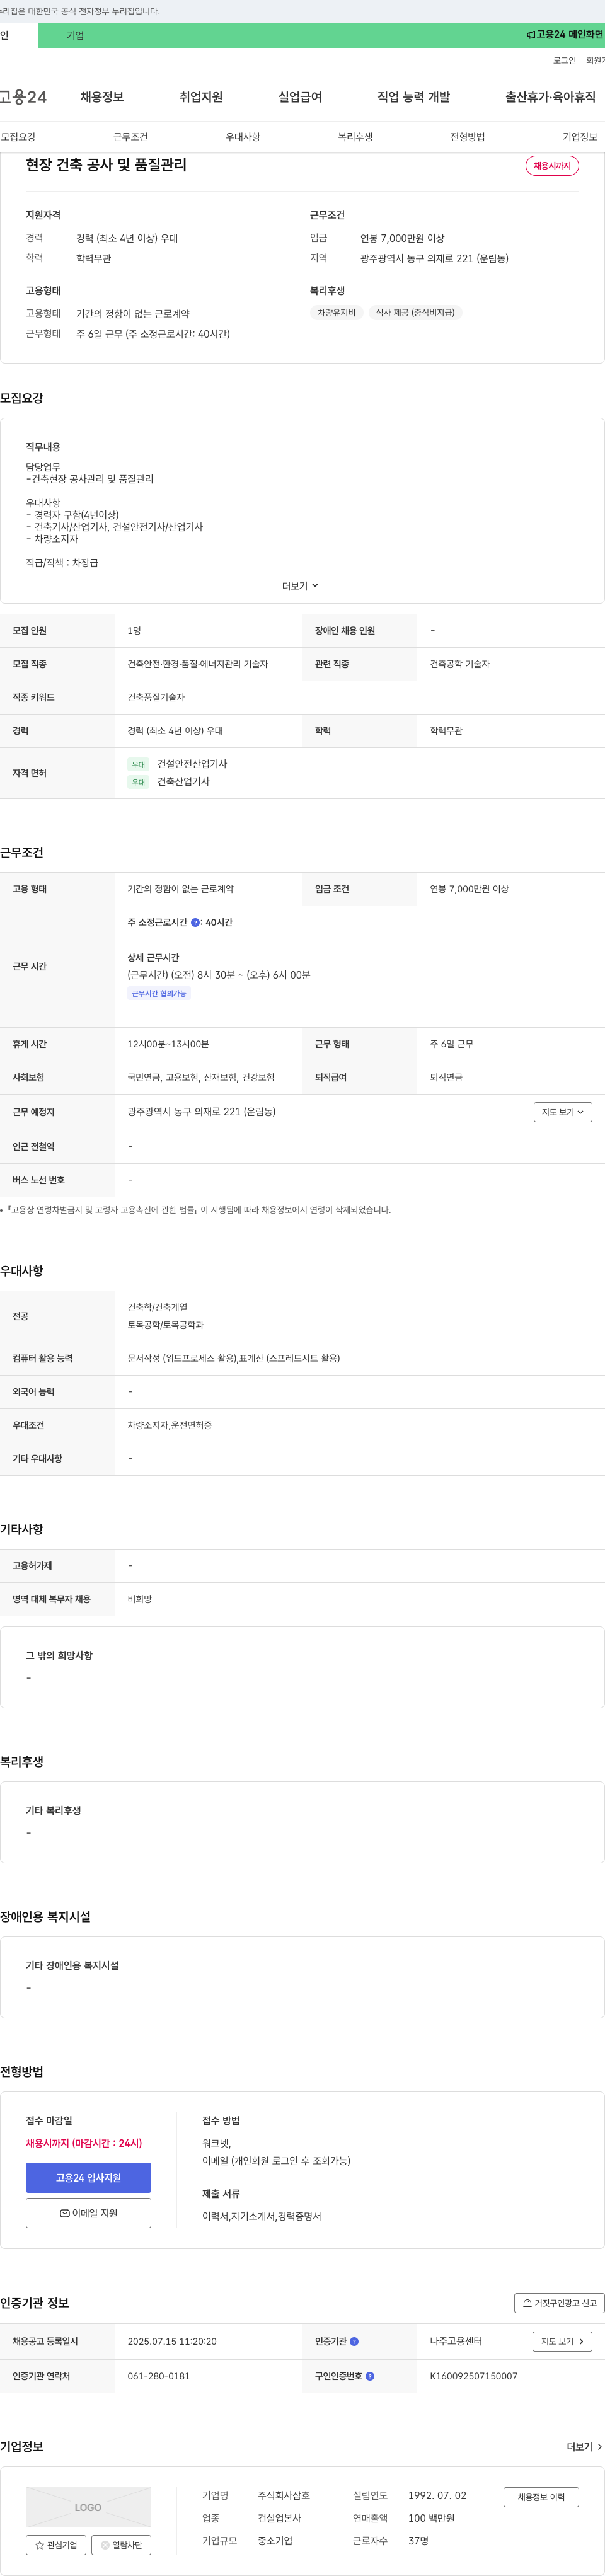Jump to the 모집요강 section tab
The image size is (605, 2576).
point(18,137)
